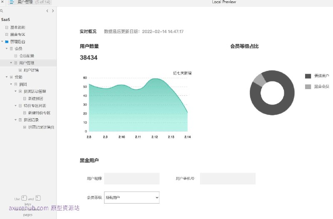The image size is (333, 219).
Task: Click page icon next to 黑金专区
Action: point(7,35)
